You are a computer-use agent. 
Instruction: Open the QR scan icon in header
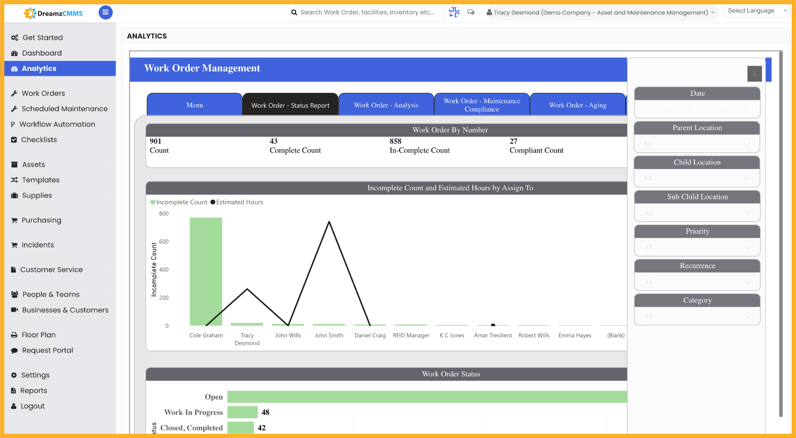tap(454, 12)
